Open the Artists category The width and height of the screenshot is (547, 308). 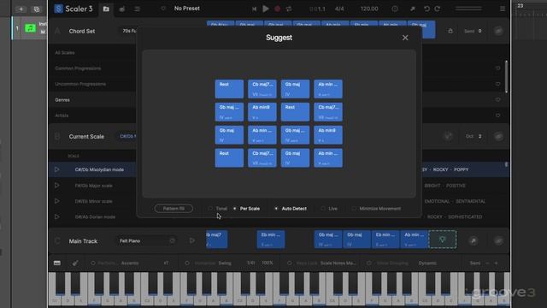pos(62,115)
